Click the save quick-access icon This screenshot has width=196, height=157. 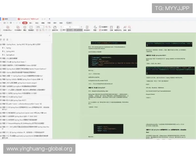click(x=8, y=23)
